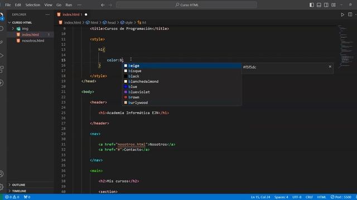Run the file with play icon
357x200 pixels.
click(342, 14)
